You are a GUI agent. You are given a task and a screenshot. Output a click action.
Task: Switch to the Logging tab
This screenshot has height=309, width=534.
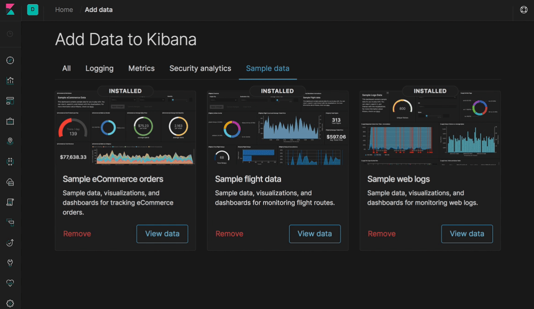click(99, 68)
